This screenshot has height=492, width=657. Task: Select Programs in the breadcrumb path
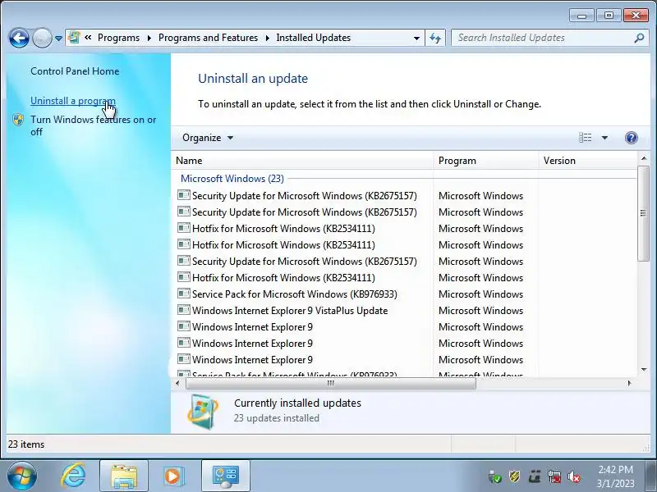pyautogui.click(x=118, y=38)
